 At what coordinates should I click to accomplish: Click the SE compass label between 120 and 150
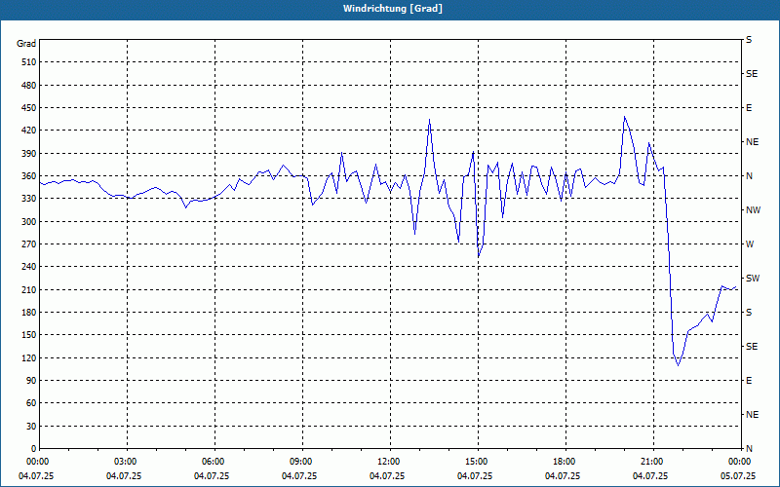(x=752, y=347)
